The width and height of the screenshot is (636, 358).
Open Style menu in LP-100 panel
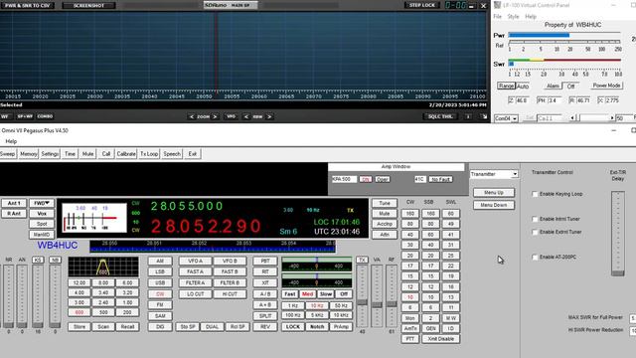tap(513, 17)
